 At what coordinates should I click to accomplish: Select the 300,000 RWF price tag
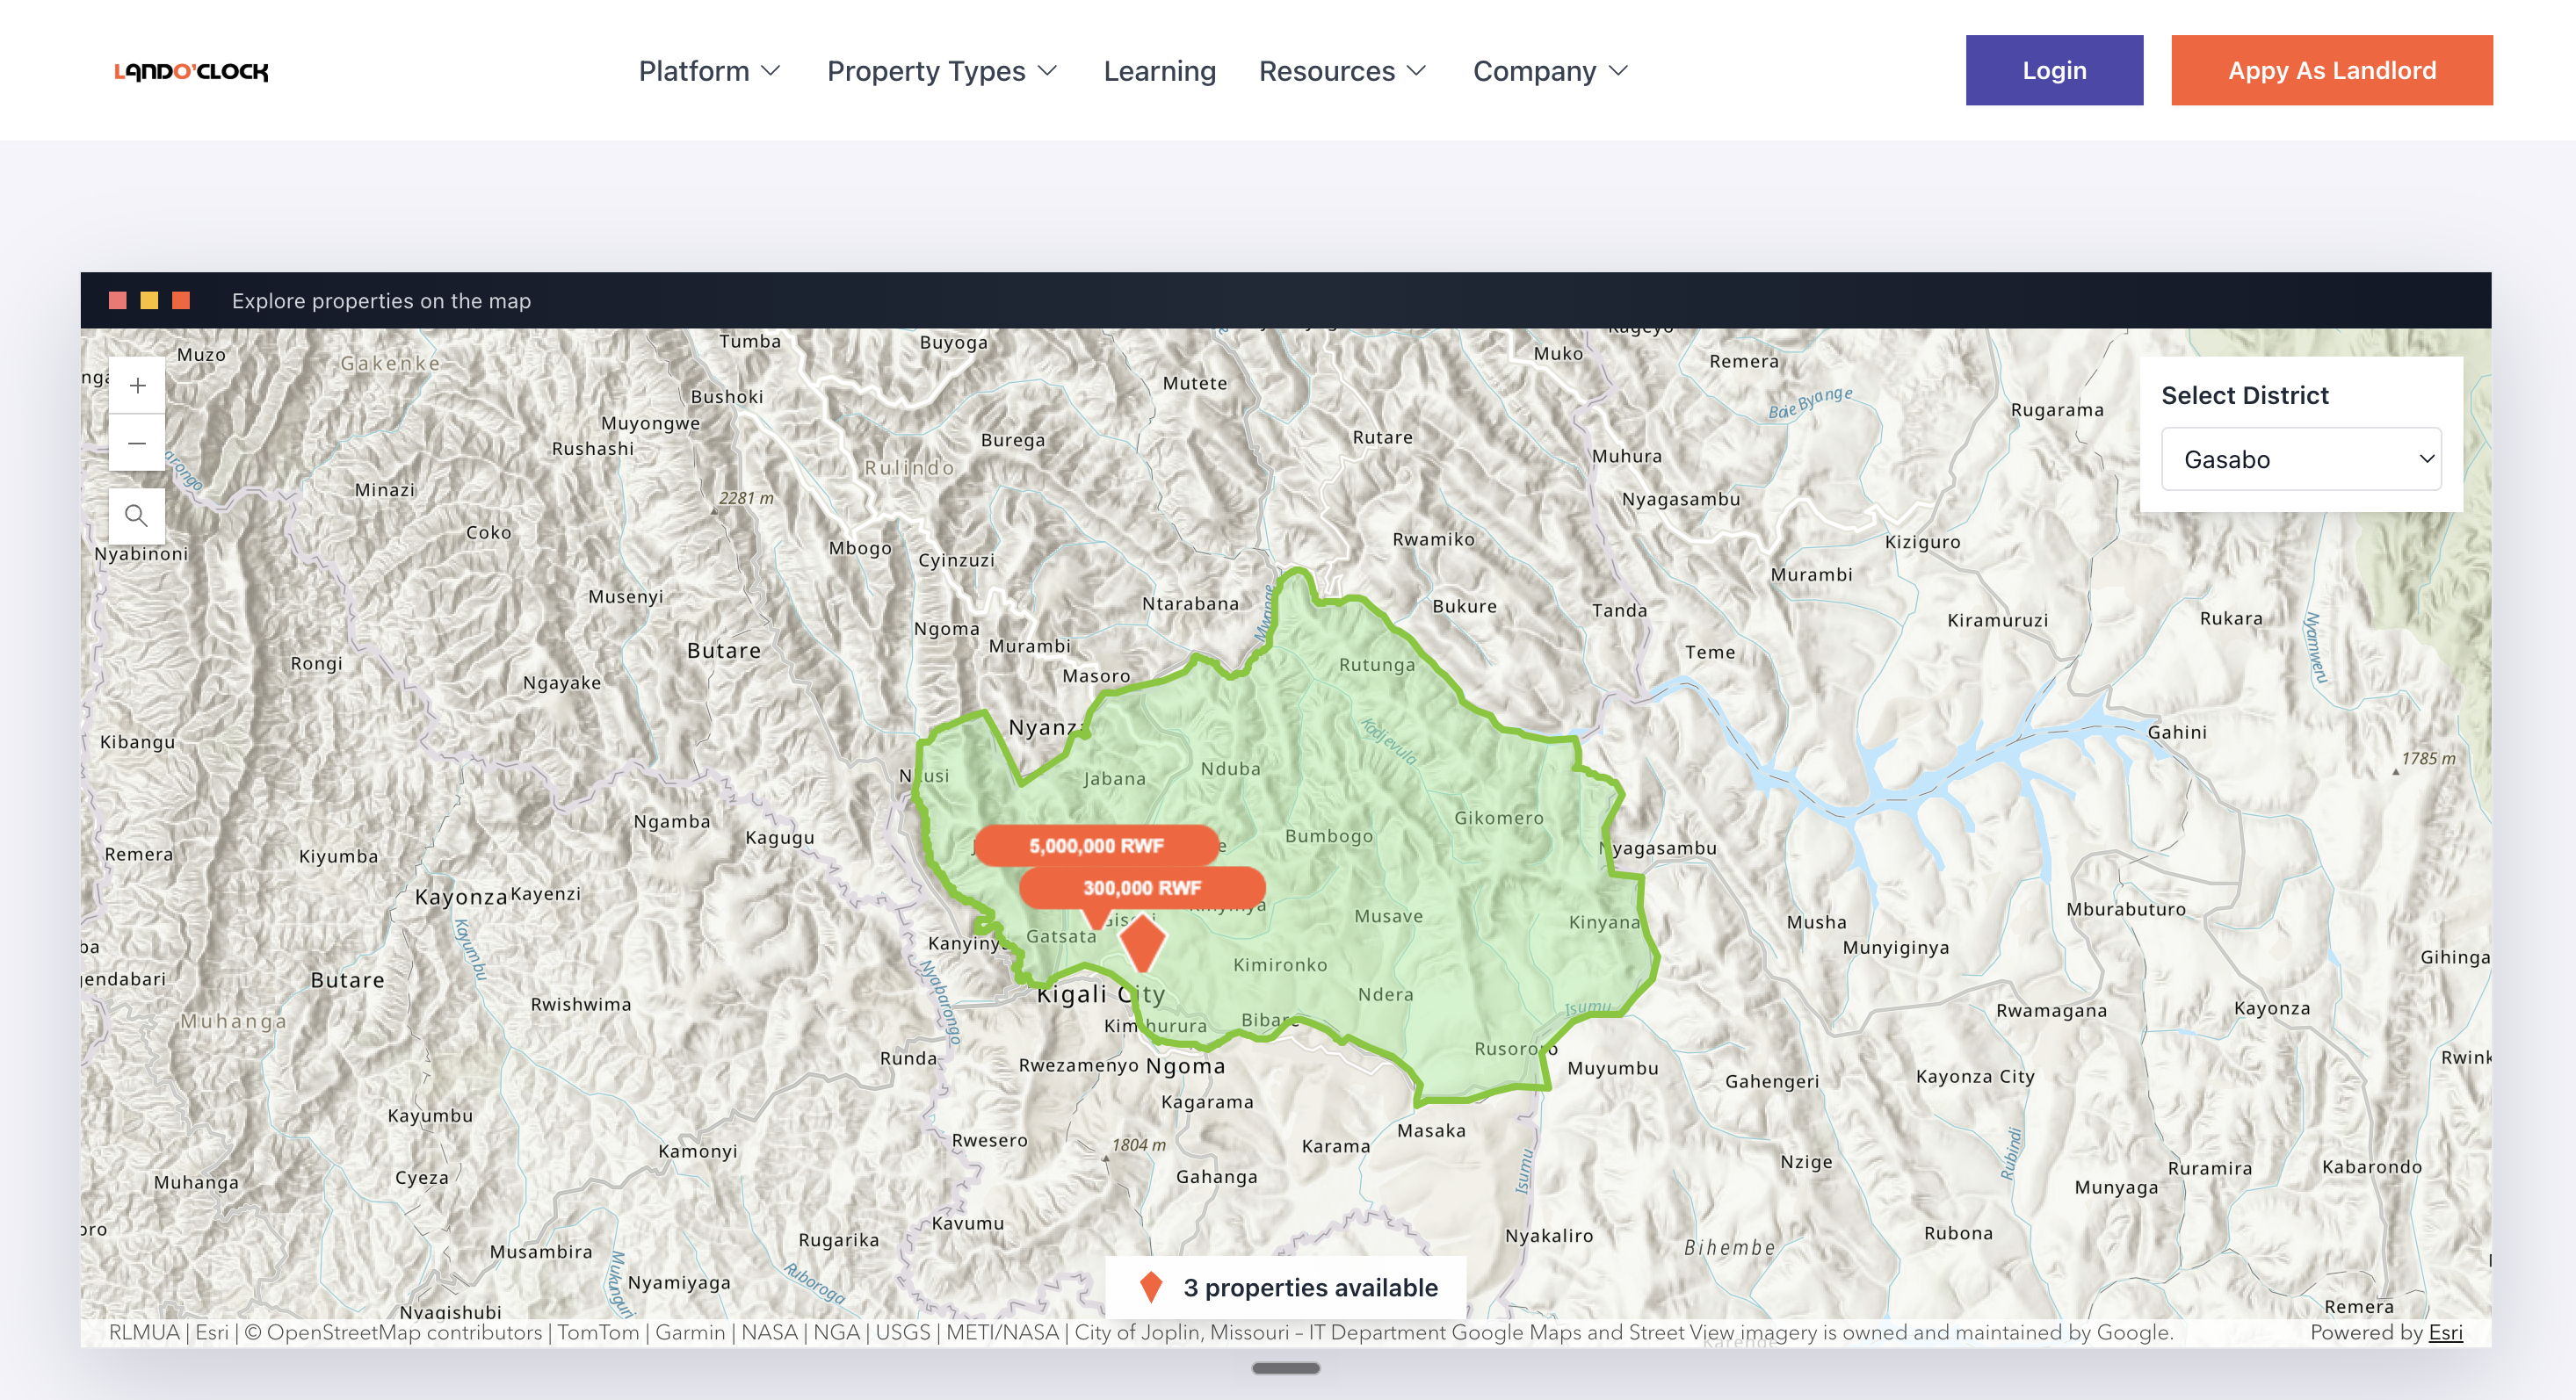tap(1142, 888)
